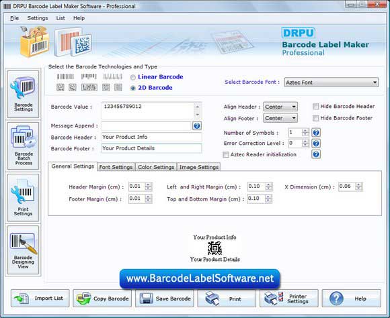Click help icon for Error Correction Level

point(316,144)
